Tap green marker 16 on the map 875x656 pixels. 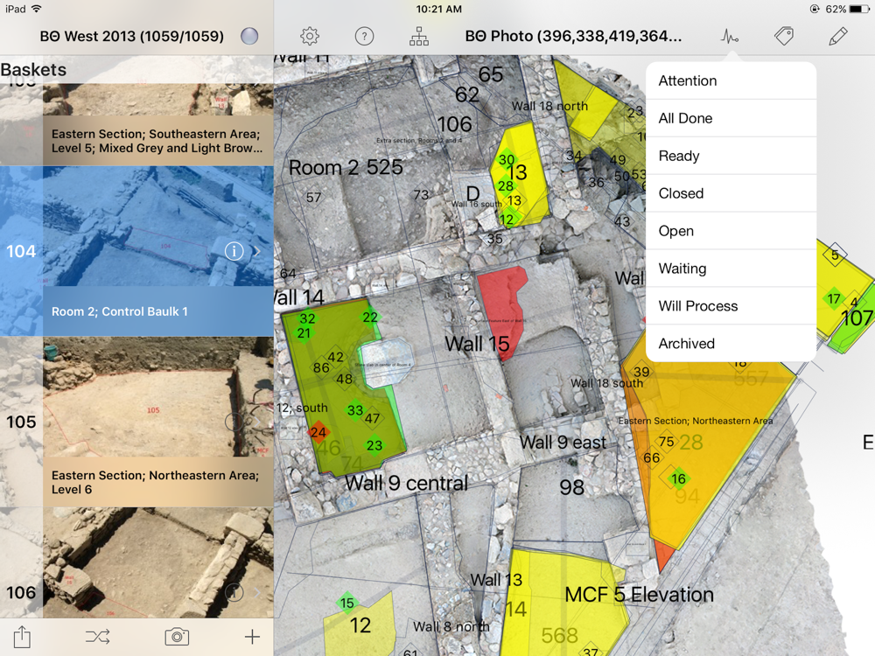point(679,478)
